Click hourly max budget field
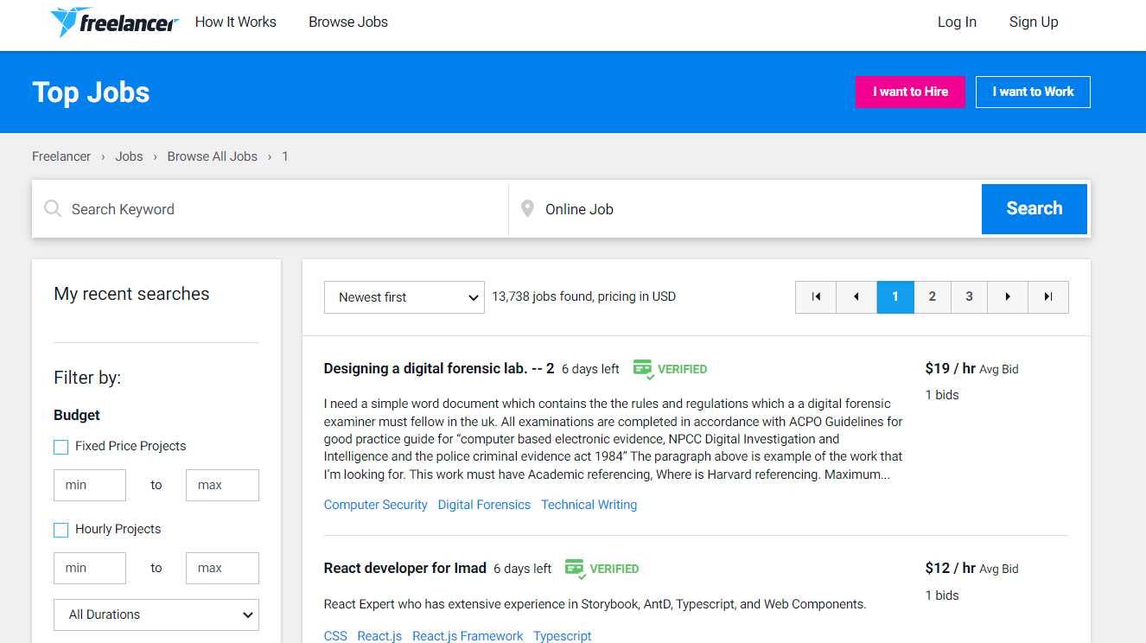The width and height of the screenshot is (1146, 643). (x=222, y=568)
